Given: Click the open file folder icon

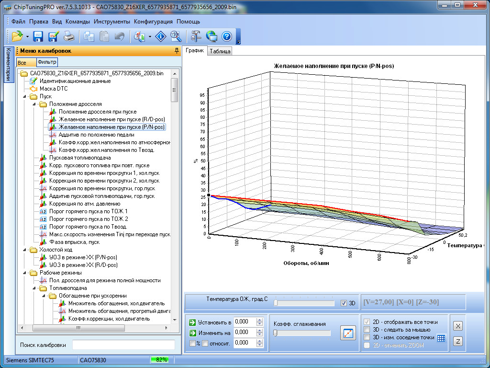Looking at the screenshot, I should [x=17, y=36].
